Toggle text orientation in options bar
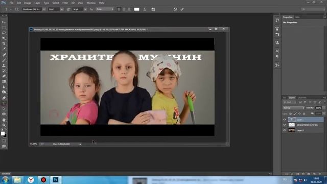Screen dimensions: 327x184 17,9
